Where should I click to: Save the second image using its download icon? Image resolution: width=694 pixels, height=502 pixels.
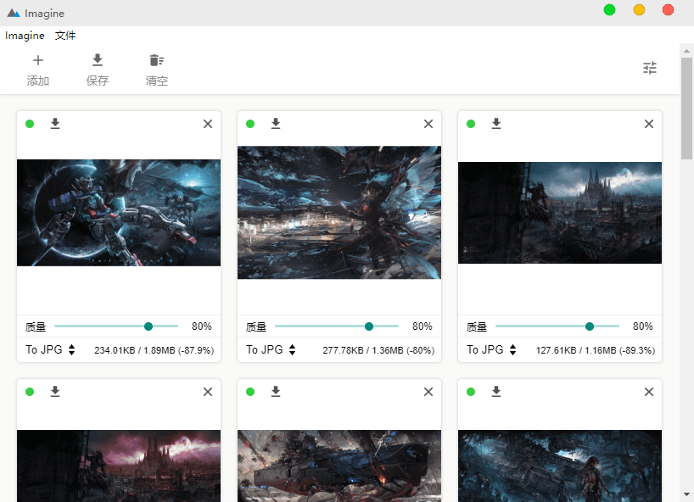pyautogui.click(x=276, y=124)
